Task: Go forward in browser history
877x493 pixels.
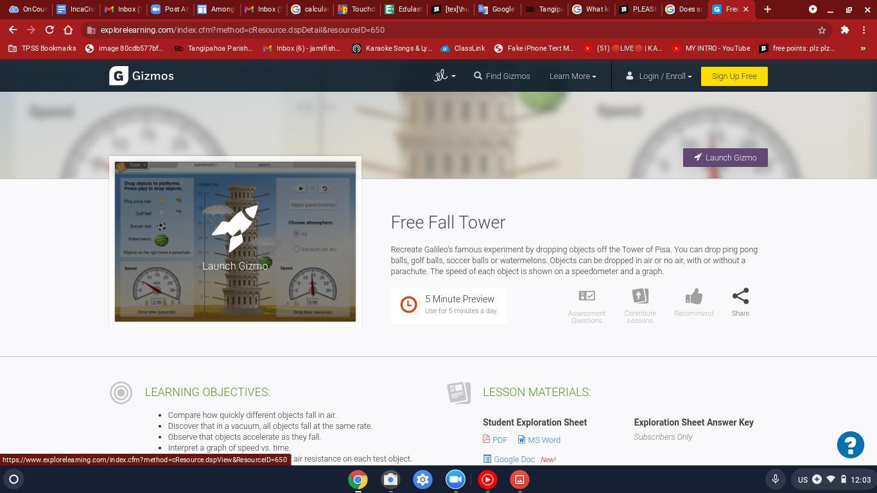Action: [x=31, y=30]
